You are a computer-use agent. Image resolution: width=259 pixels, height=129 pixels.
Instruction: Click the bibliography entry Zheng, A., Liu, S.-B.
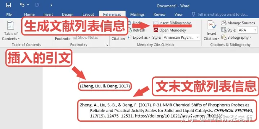[167, 110]
